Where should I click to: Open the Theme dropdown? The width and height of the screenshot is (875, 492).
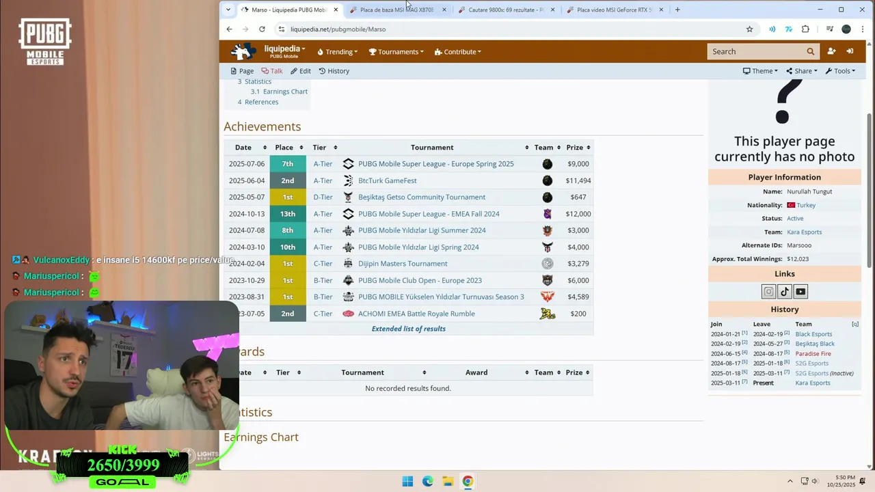click(x=760, y=71)
